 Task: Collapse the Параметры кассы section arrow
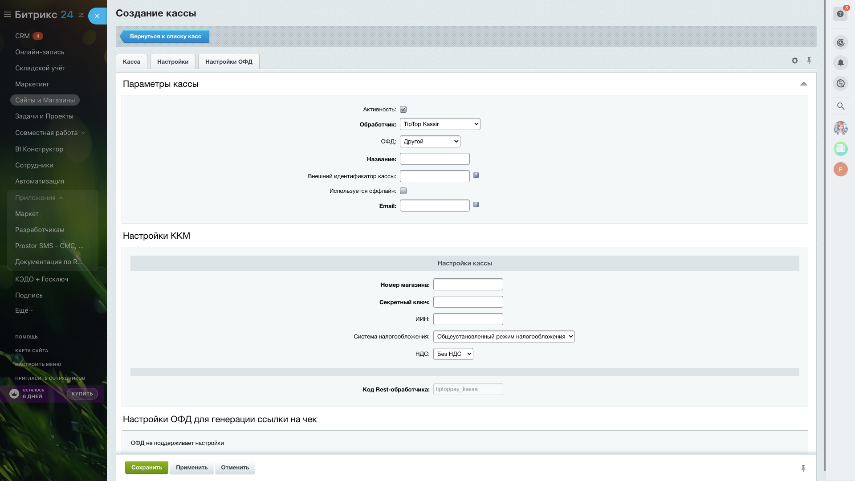coord(803,84)
